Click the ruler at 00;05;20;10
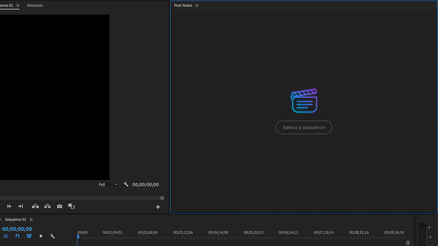This screenshot has height=246, width=438. click(253, 233)
